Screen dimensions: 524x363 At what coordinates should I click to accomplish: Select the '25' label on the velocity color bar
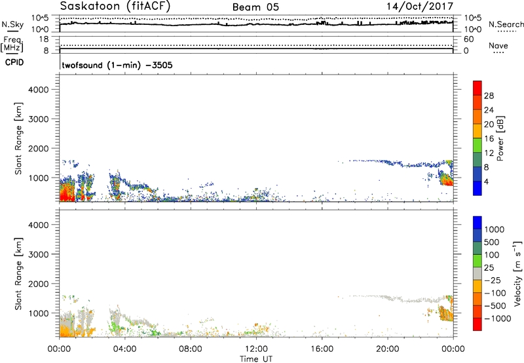click(489, 268)
